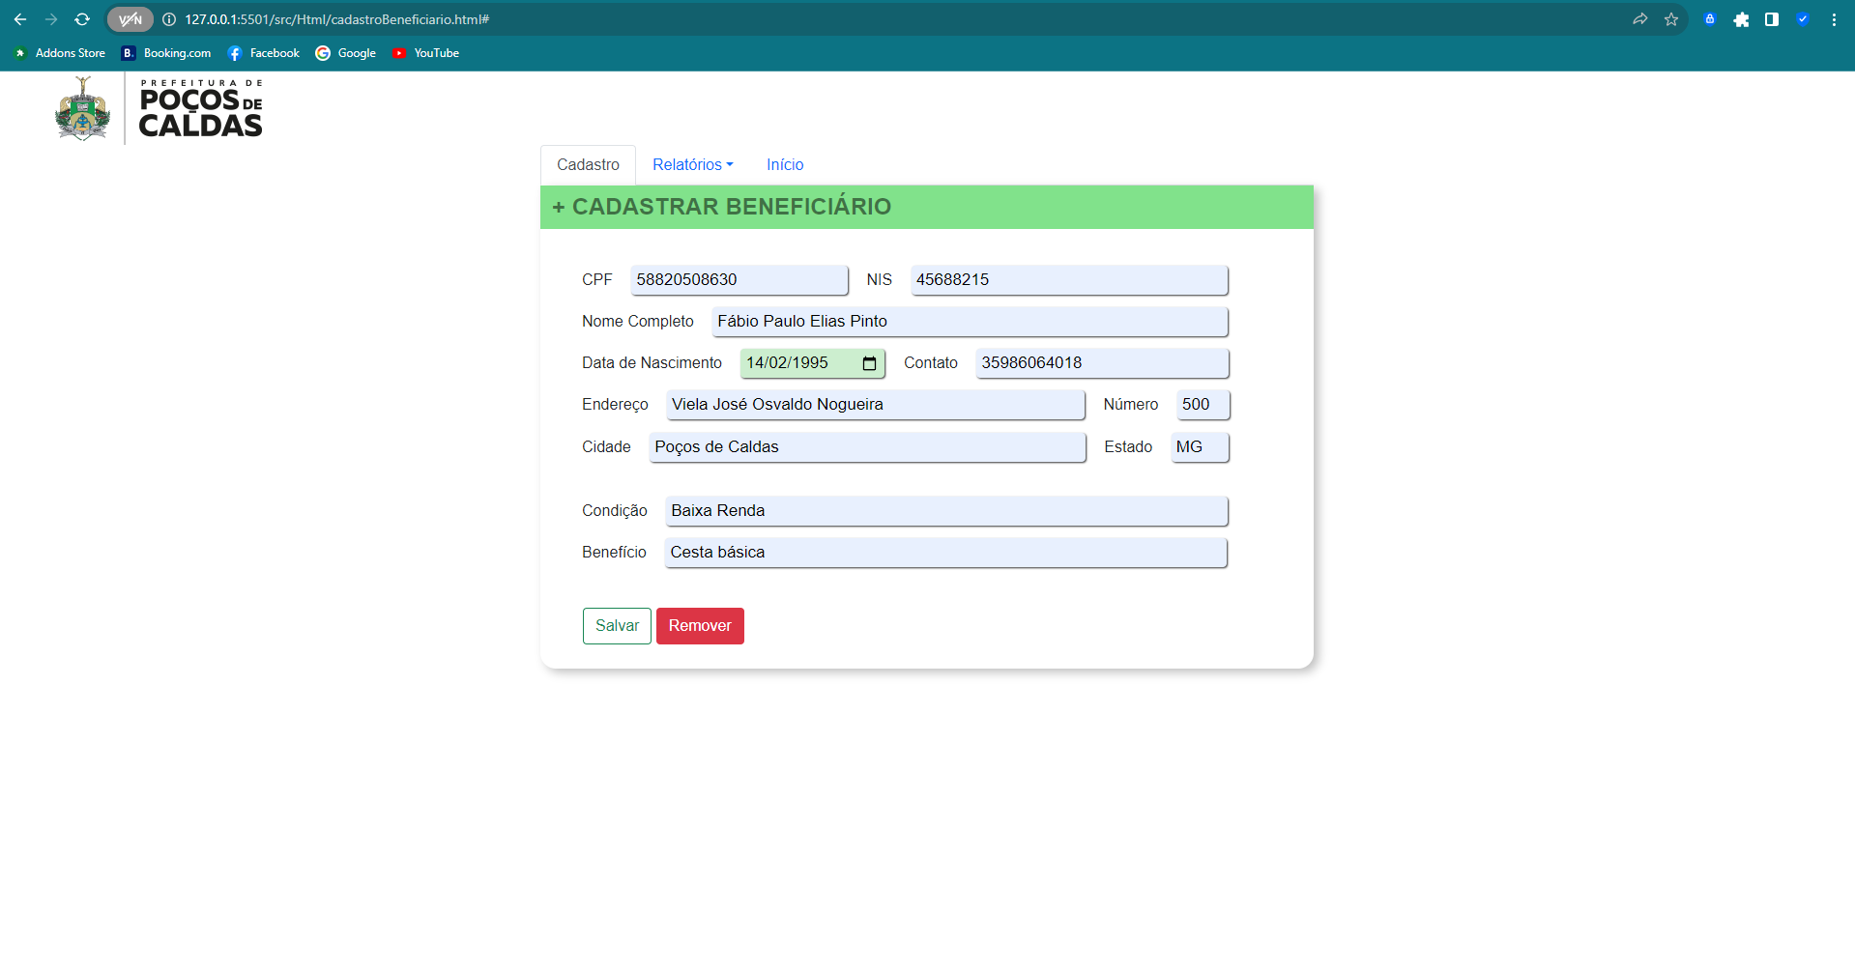The width and height of the screenshot is (1855, 971).
Task: Open the Addons Store bookmark
Action: [60, 53]
